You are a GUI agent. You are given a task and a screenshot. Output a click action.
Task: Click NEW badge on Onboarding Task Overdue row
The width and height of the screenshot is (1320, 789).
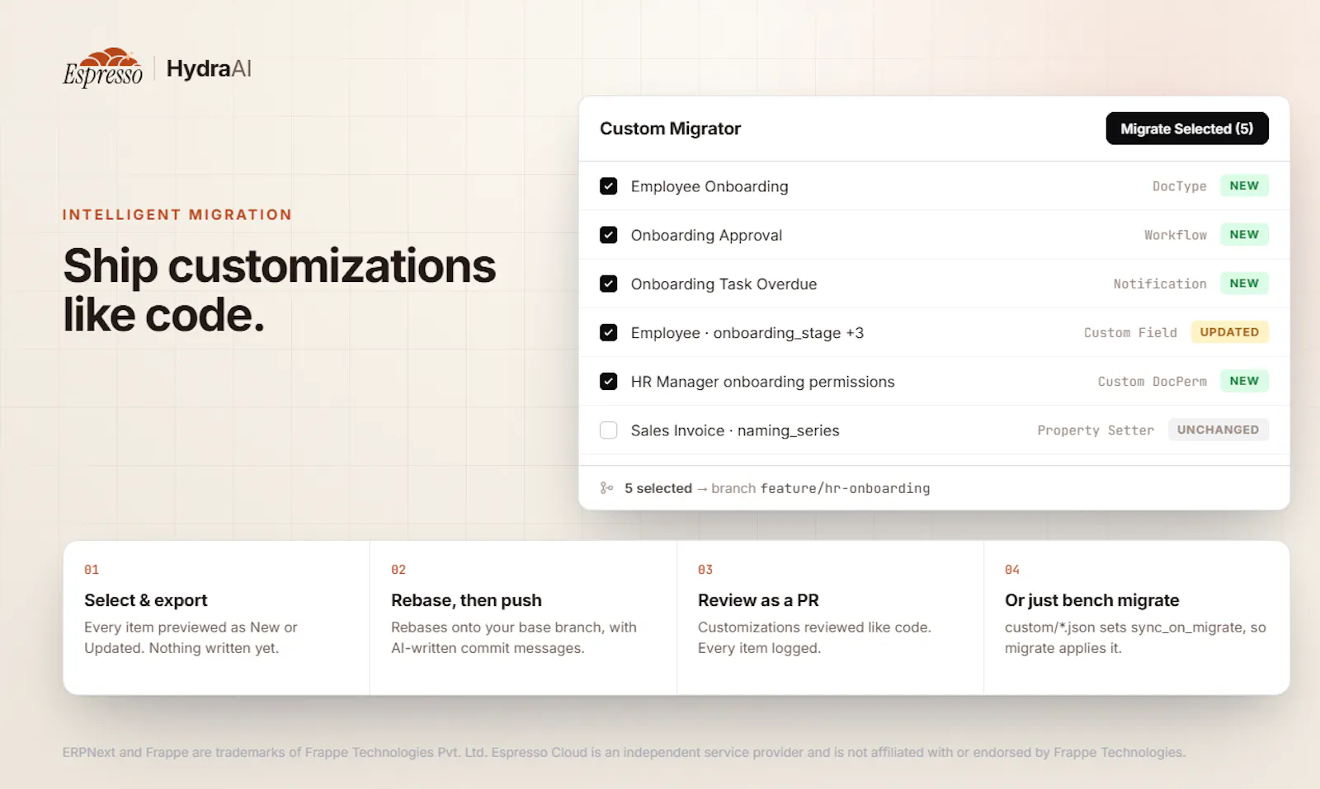[x=1244, y=283]
